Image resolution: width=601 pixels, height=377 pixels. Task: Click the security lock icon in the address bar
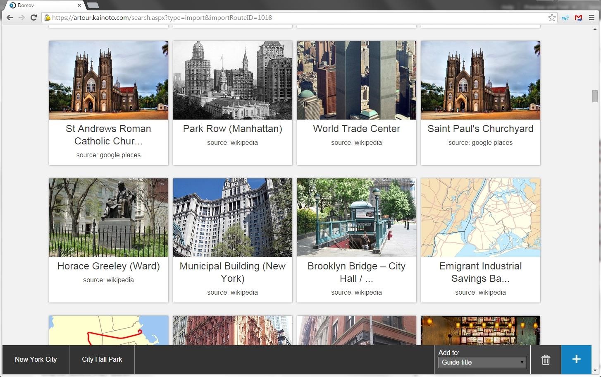[48, 17]
